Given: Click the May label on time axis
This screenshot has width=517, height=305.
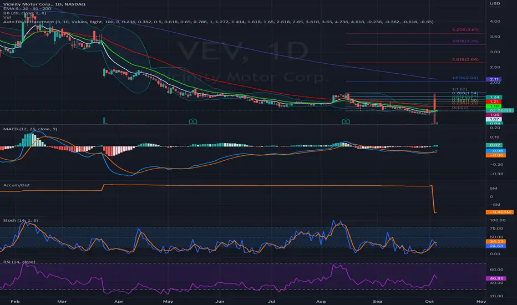Looking at the screenshot, I should point(168,301).
